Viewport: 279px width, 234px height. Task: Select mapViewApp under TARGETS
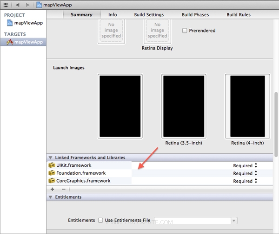click(23, 42)
